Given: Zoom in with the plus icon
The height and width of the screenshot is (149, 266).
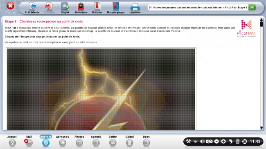Looking at the screenshot, I should point(223,141).
